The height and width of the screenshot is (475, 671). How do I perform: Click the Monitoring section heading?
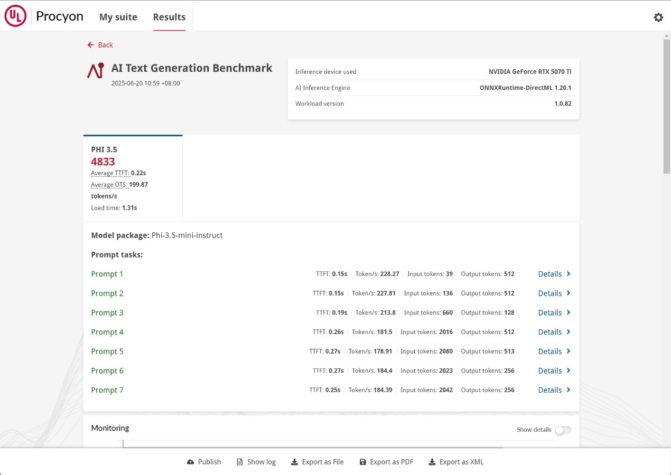(x=110, y=428)
